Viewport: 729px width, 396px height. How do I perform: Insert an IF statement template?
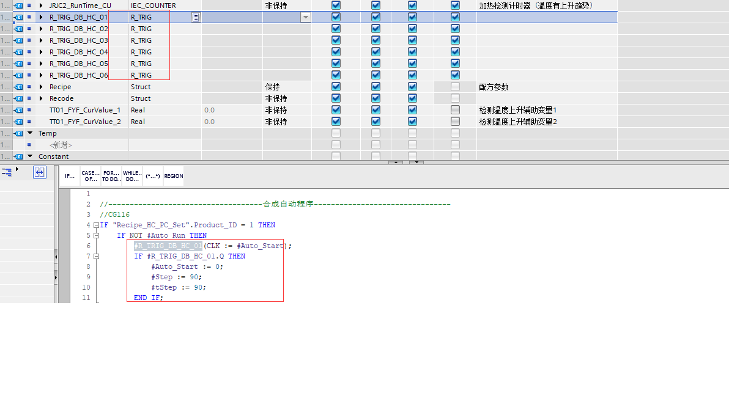click(x=70, y=176)
